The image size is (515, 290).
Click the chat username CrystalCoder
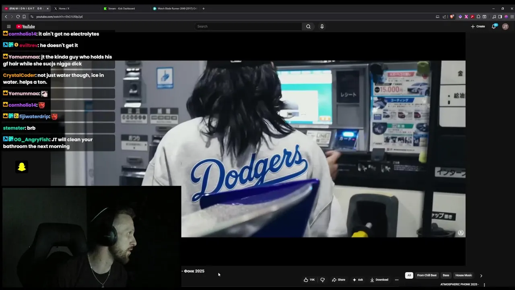(x=19, y=75)
